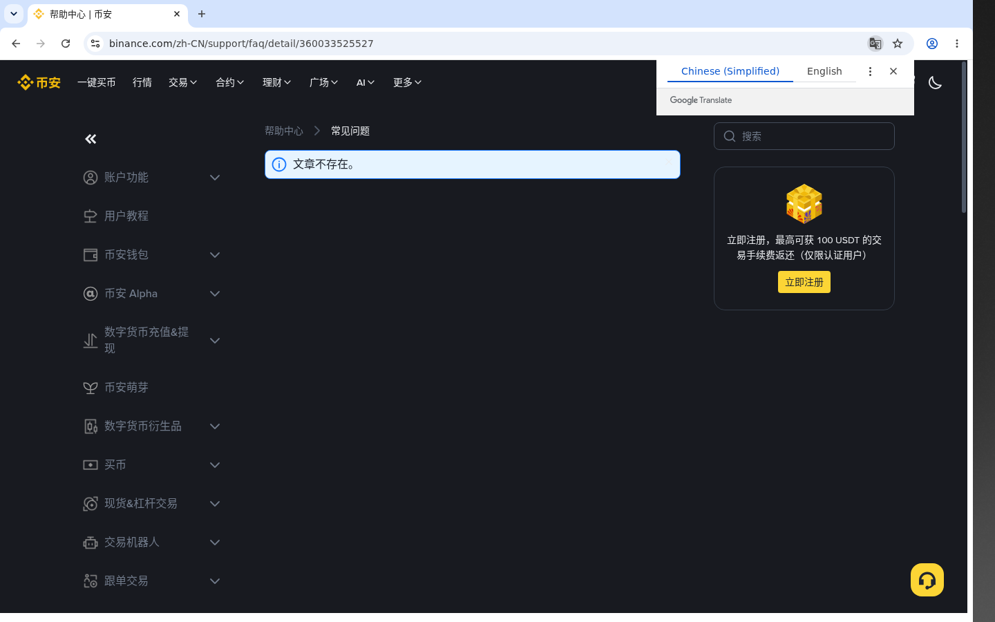
Task: Expand the 币安钱包 section chevron
Action: pos(215,255)
